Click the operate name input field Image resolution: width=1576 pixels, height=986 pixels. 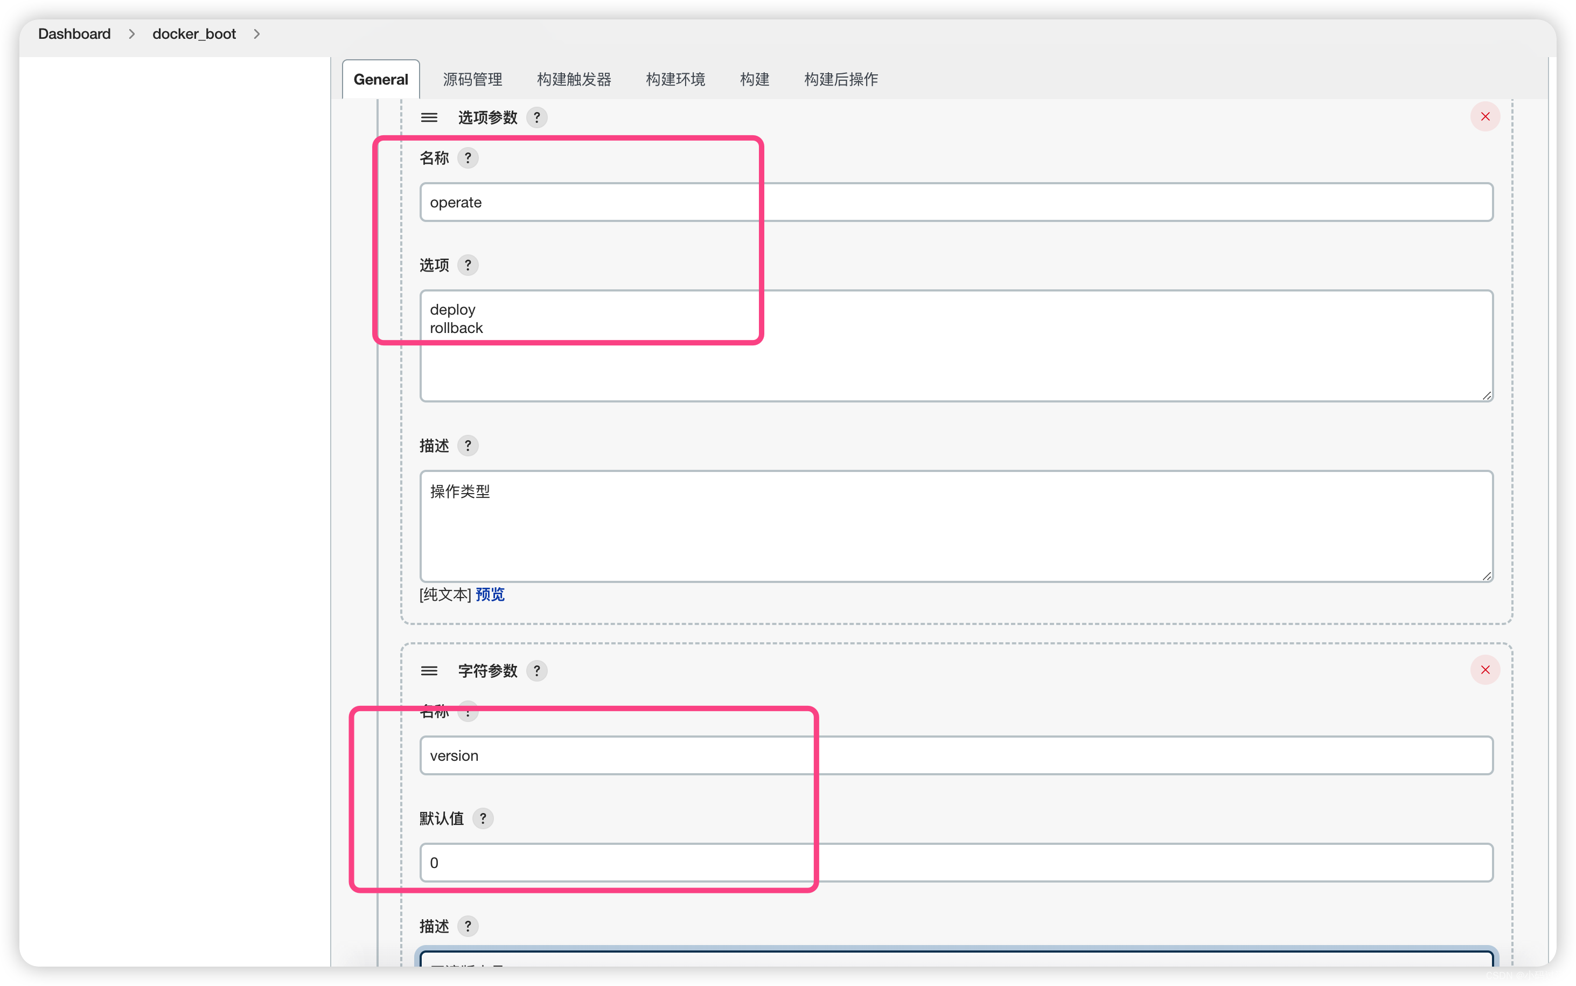point(956,202)
